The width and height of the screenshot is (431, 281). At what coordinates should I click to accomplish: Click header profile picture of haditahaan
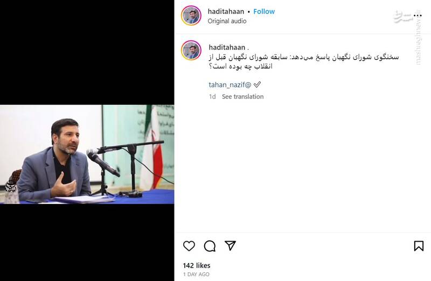(x=191, y=16)
